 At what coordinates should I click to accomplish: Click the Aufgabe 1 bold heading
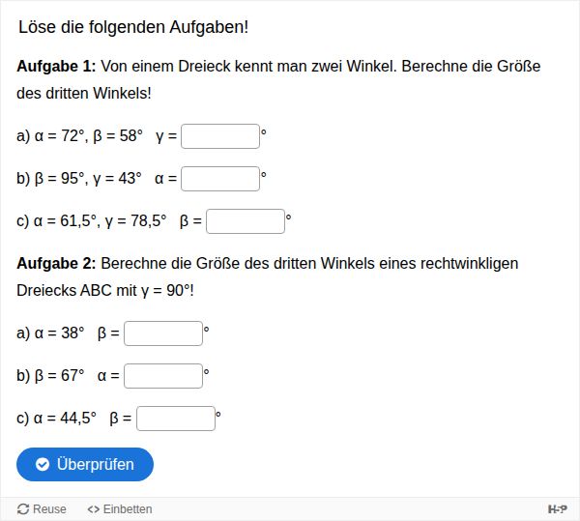click(56, 66)
